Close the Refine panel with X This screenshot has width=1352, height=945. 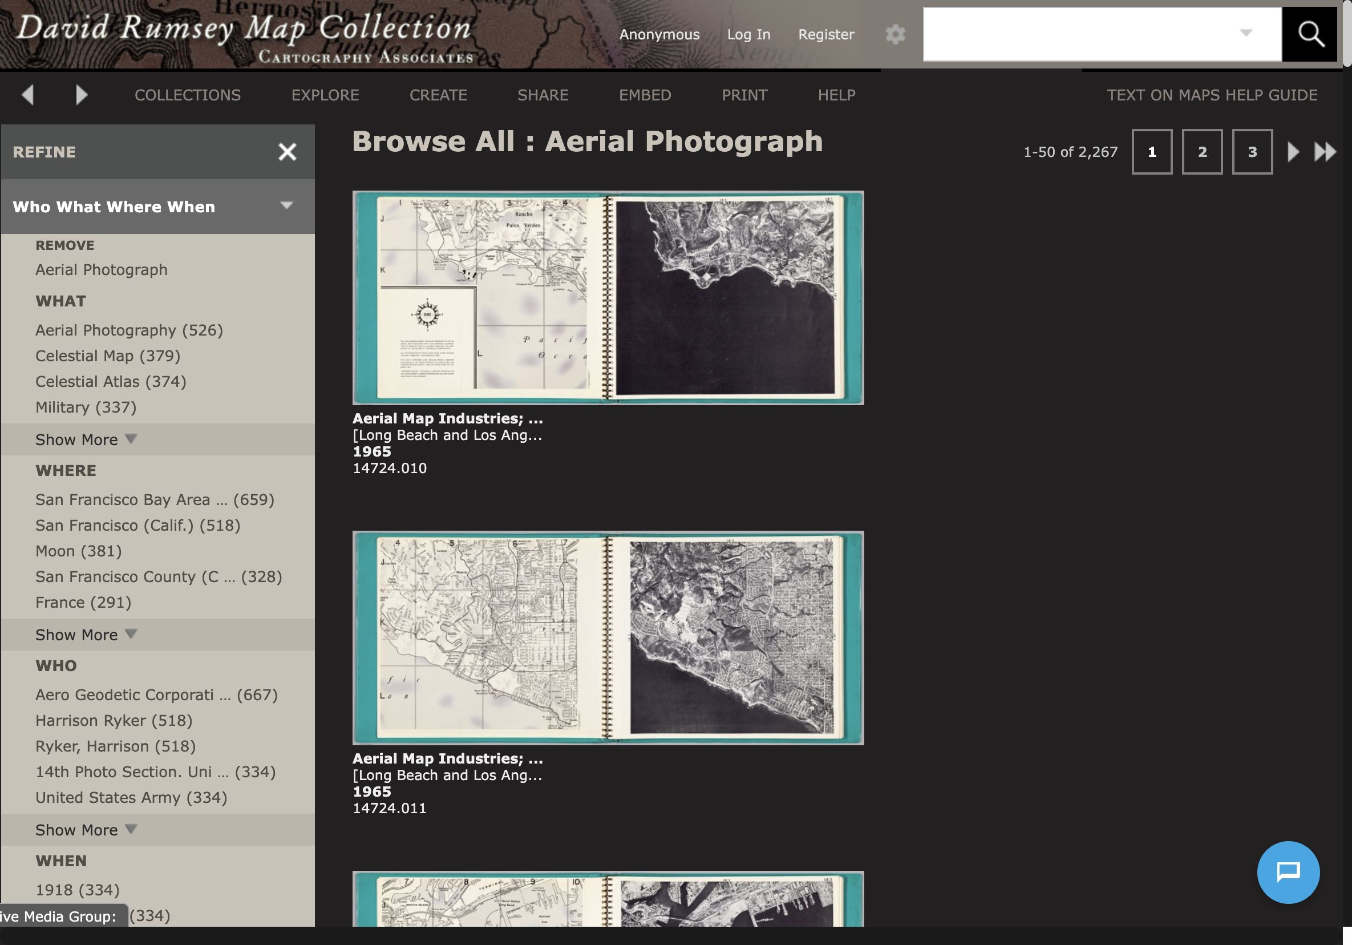click(288, 152)
